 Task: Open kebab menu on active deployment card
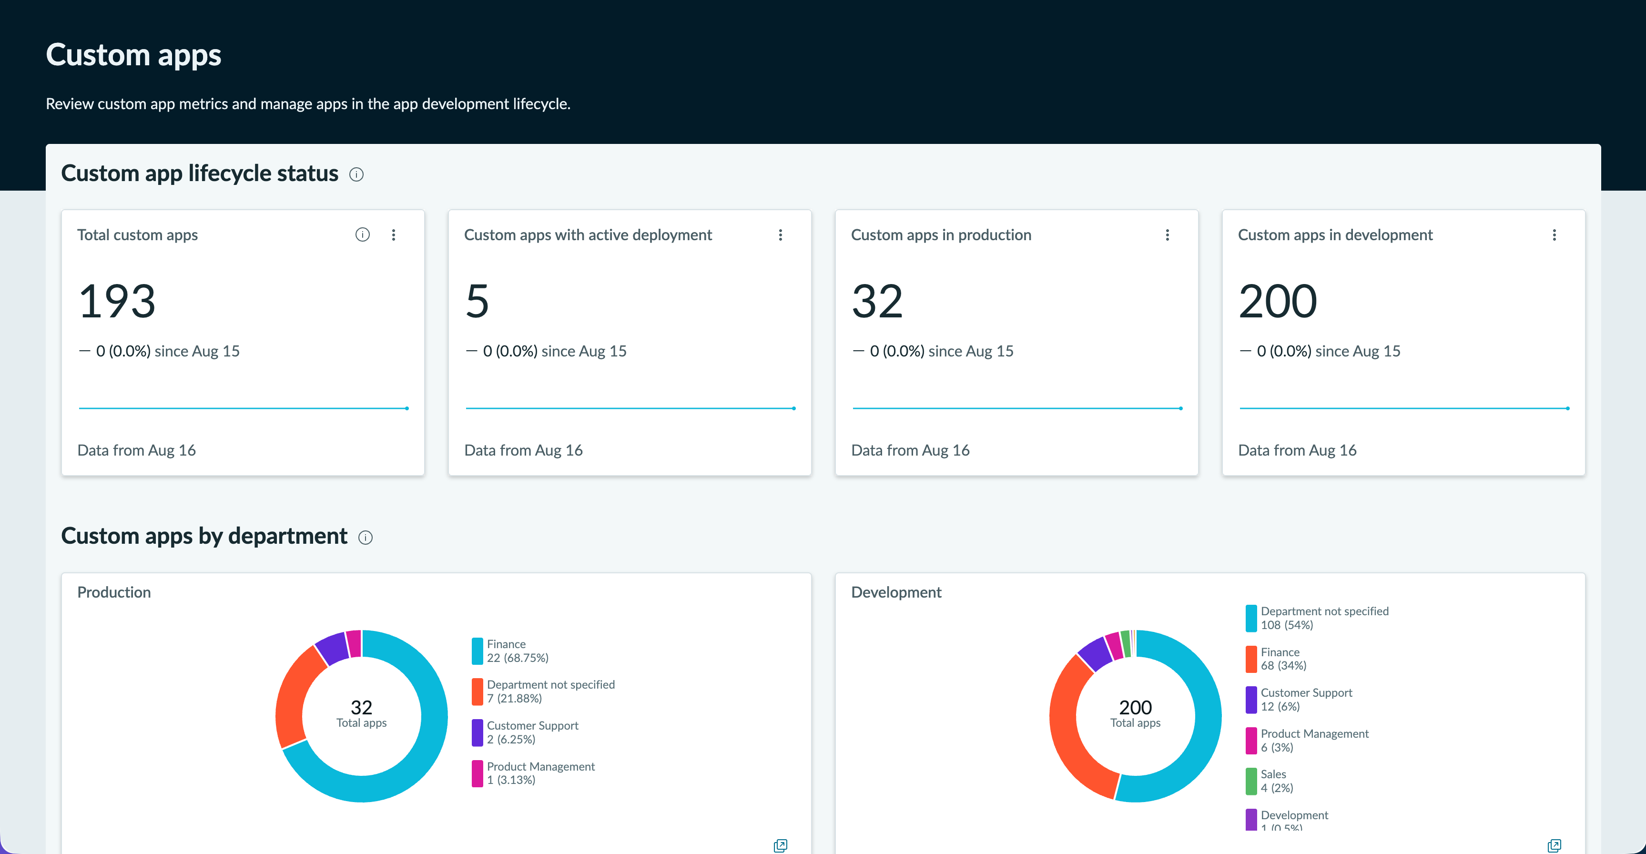[780, 234]
